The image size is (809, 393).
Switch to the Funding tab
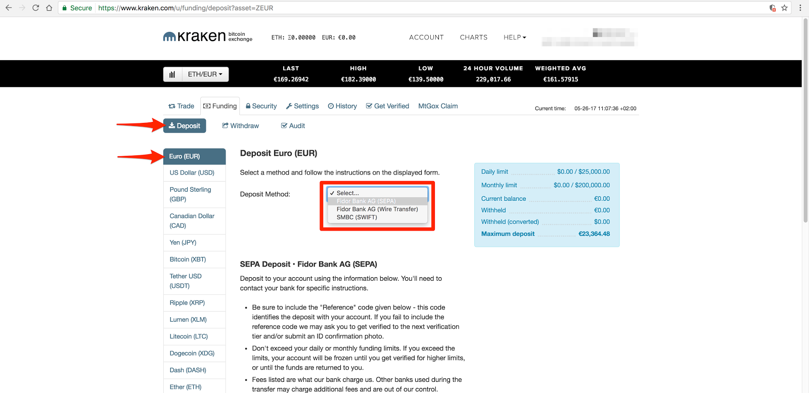click(x=220, y=106)
